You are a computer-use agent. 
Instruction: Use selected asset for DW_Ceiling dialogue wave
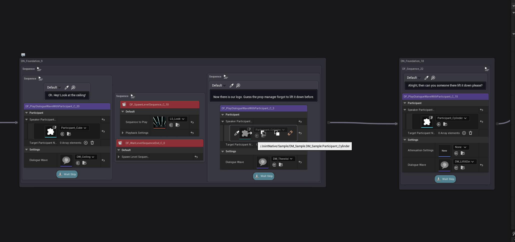(x=78, y=163)
